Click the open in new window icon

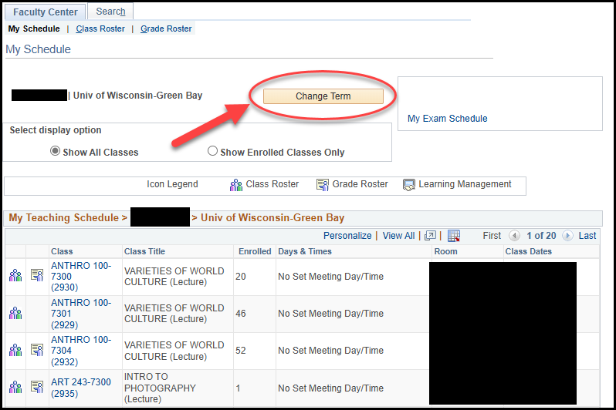click(431, 236)
